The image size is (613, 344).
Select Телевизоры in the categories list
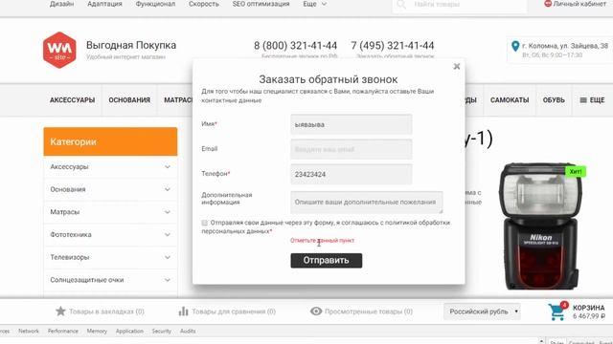(x=70, y=257)
